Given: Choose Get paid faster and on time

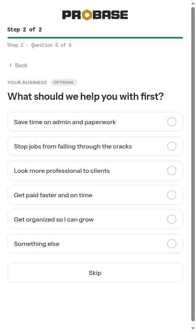Looking at the screenshot, I should (x=95, y=195).
